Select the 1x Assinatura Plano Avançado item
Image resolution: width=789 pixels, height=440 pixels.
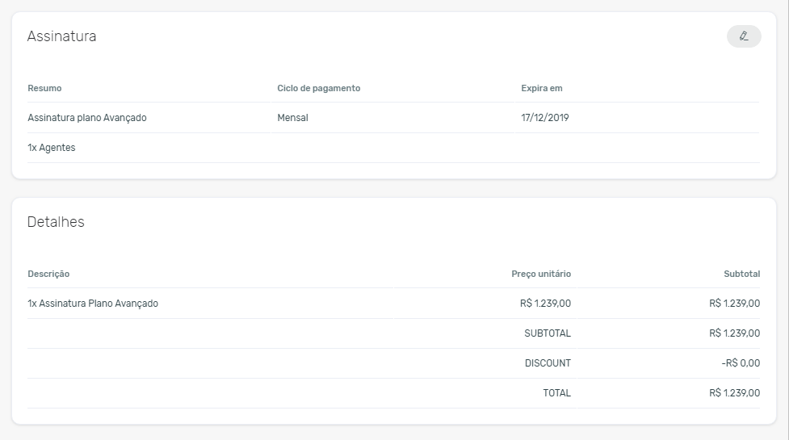[x=93, y=304]
